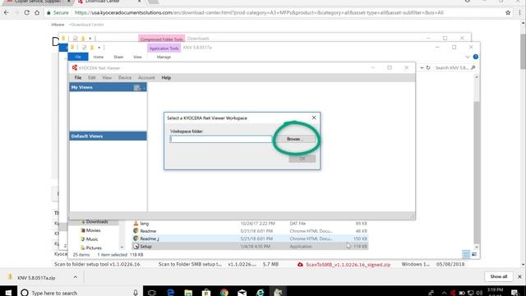Screen dimensions: 526x296
Task: Open Mail app from the taskbar
Action: tap(242, 293)
